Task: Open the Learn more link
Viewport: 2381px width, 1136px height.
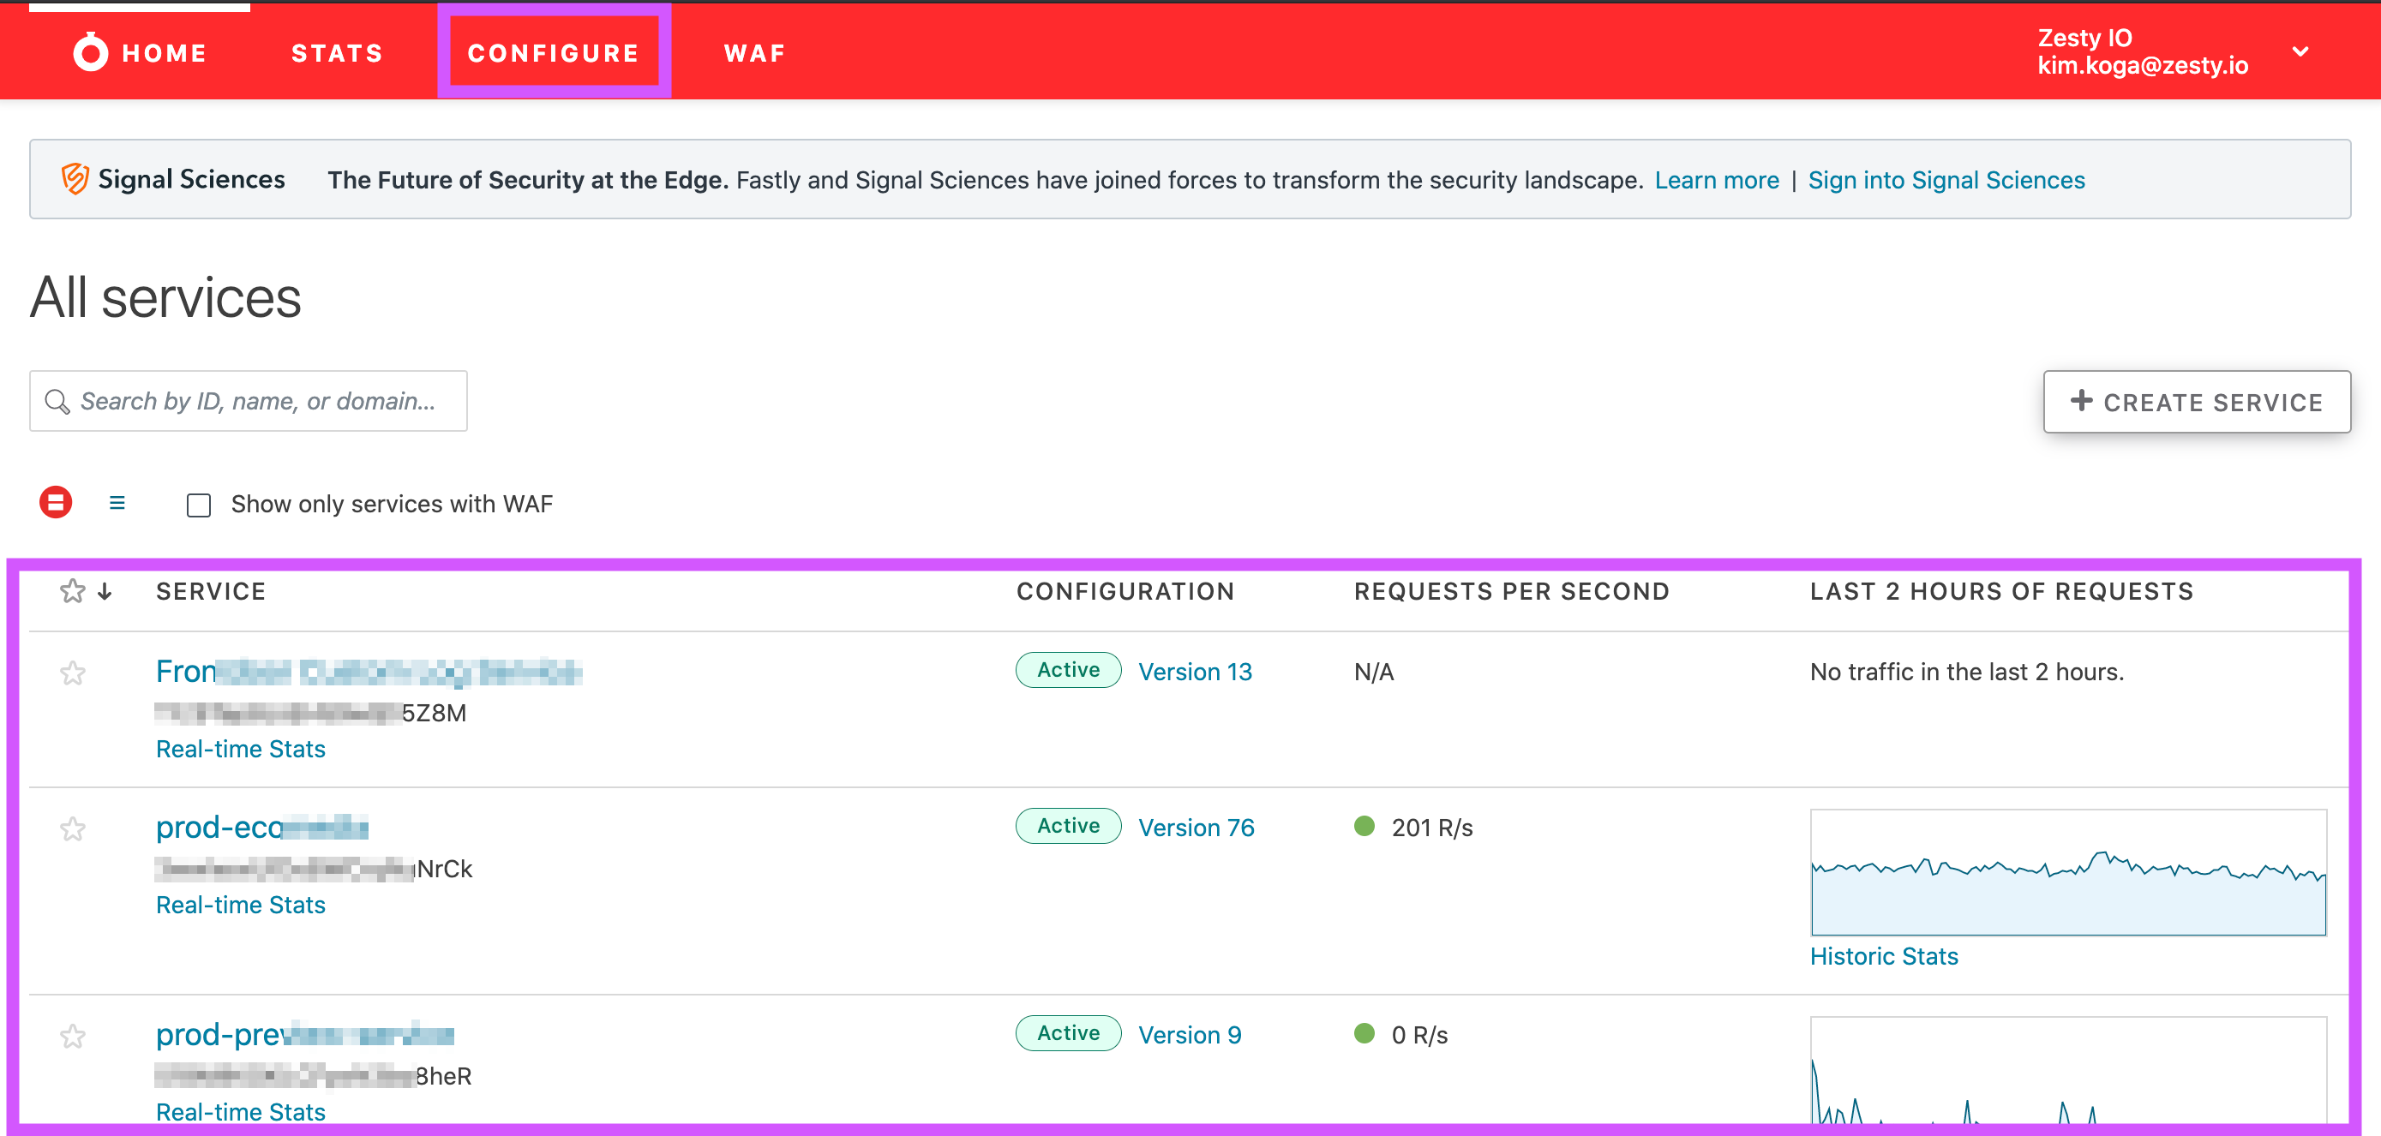Action: tap(1717, 179)
